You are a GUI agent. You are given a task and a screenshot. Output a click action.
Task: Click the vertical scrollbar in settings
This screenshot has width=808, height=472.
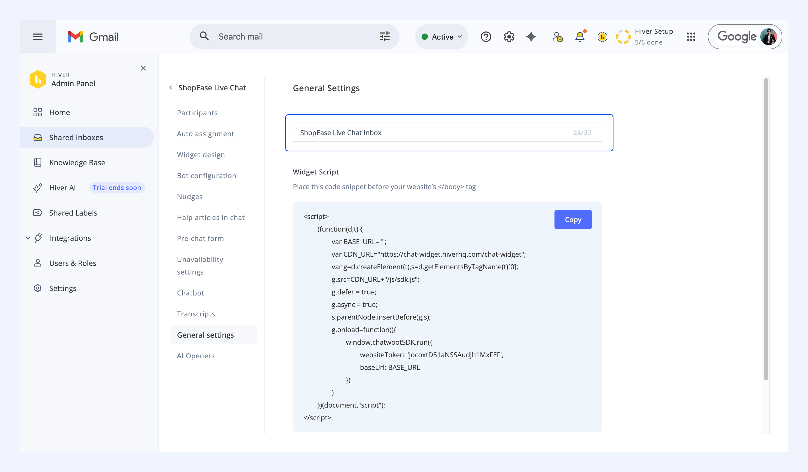[x=766, y=229]
